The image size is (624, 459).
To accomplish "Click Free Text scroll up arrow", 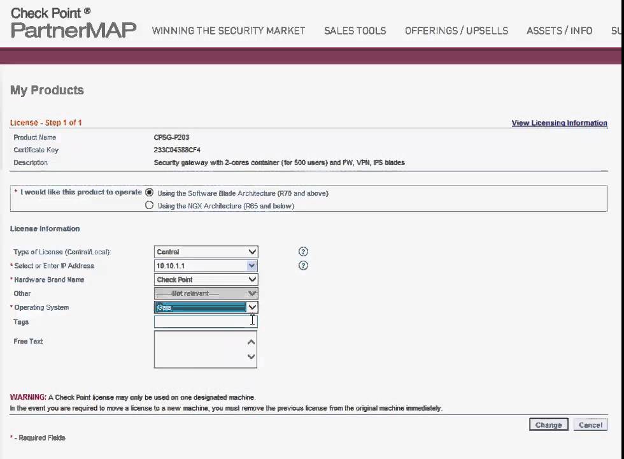I will click(251, 342).
